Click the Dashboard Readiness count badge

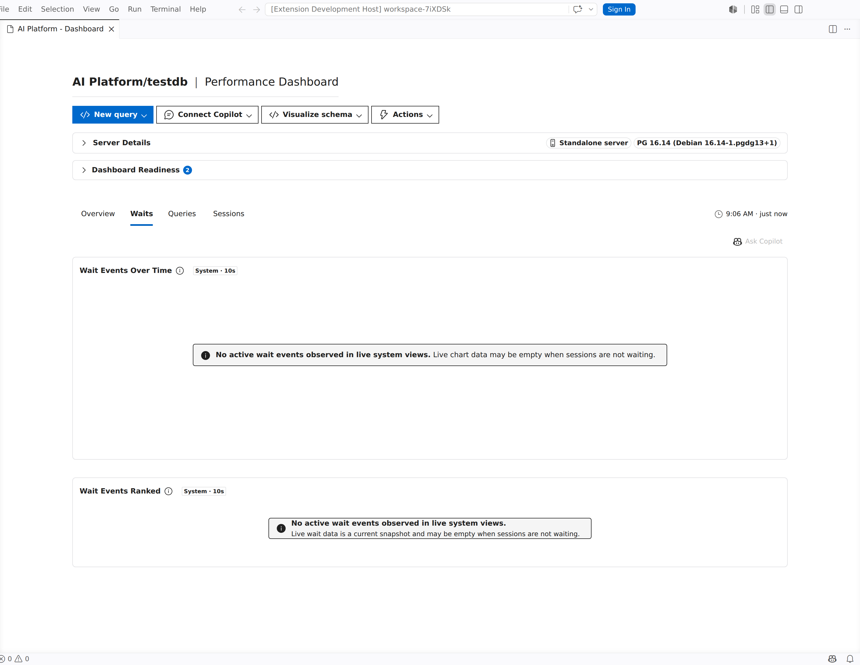[x=188, y=170]
